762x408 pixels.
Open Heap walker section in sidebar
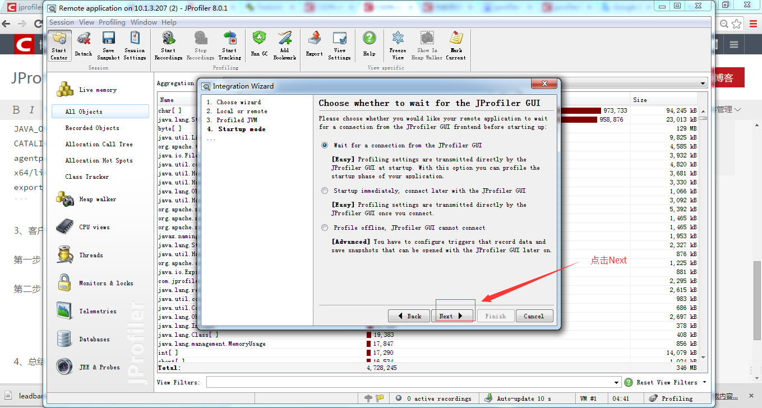tap(87, 199)
